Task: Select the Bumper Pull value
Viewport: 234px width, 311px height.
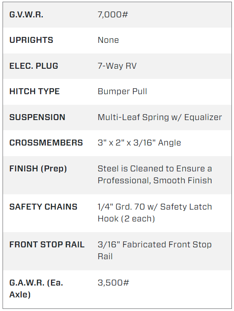Action: point(122,92)
